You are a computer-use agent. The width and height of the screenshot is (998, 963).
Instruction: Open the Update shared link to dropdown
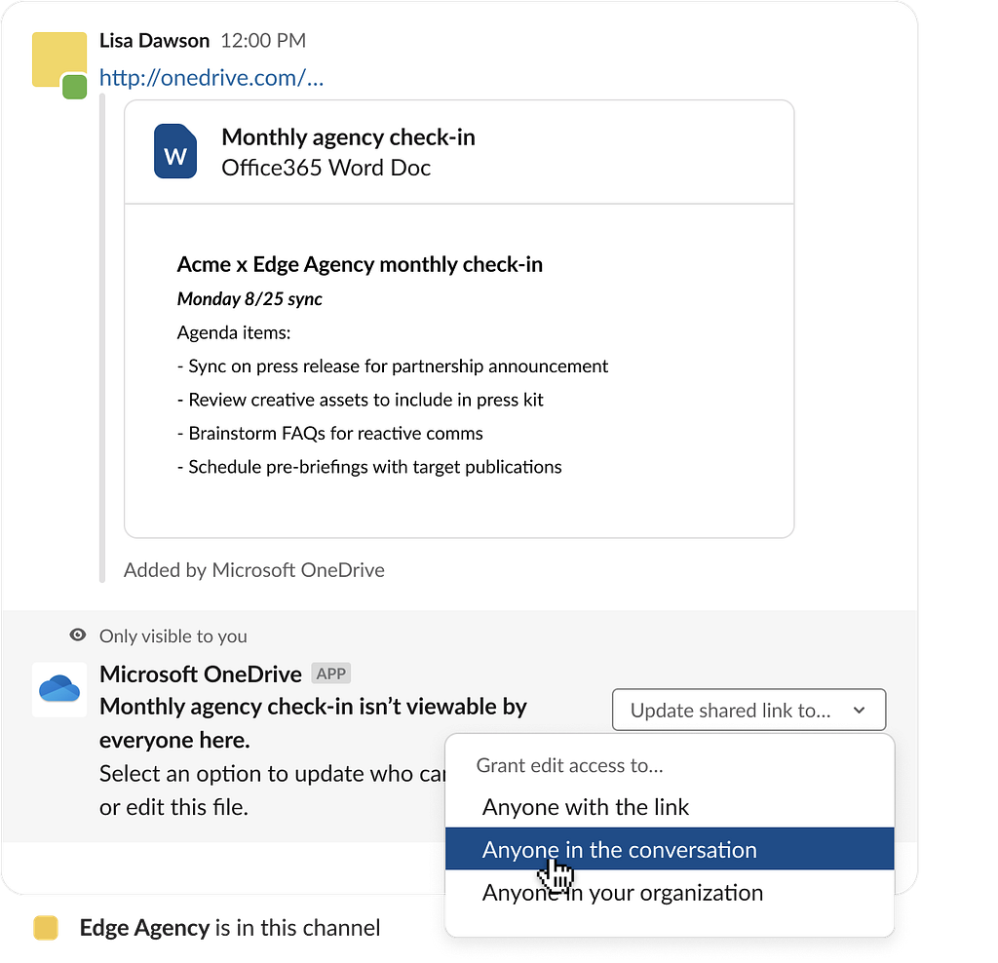748,710
